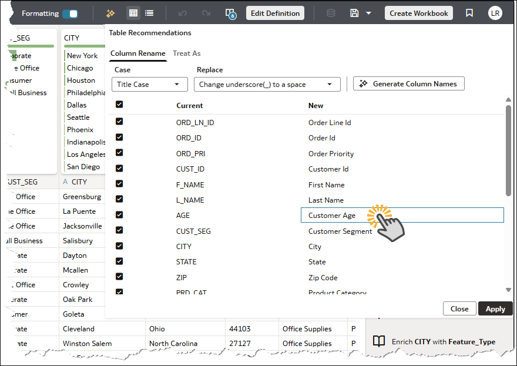The width and height of the screenshot is (517, 366).
Task: Switch to the Treat As tab
Action: pos(186,53)
